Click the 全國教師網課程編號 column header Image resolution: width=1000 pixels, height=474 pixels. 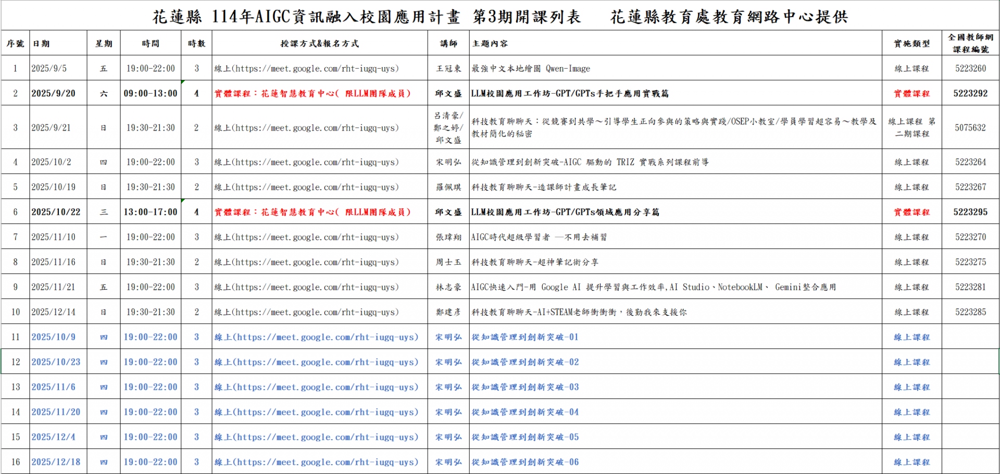pyautogui.click(x=970, y=43)
